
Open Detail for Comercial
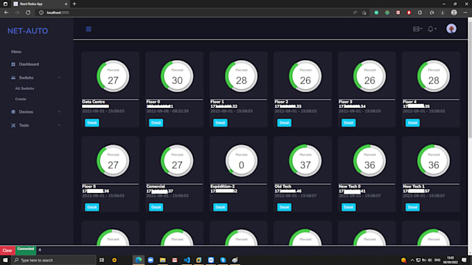(156, 208)
